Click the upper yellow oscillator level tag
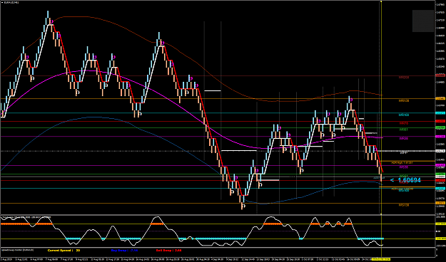The width and height of the screenshot is (446, 262). 440,224
